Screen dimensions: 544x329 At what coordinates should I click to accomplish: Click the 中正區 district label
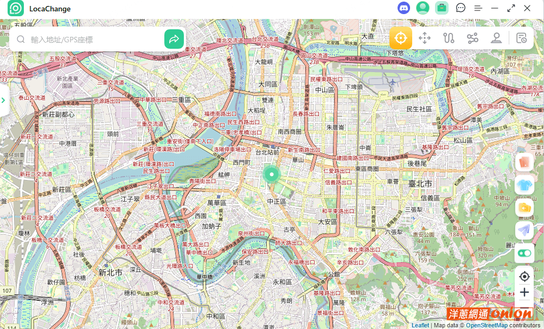[277, 201]
